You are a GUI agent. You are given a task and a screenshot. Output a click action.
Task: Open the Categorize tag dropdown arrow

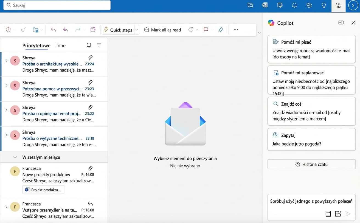click(x=197, y=30)
